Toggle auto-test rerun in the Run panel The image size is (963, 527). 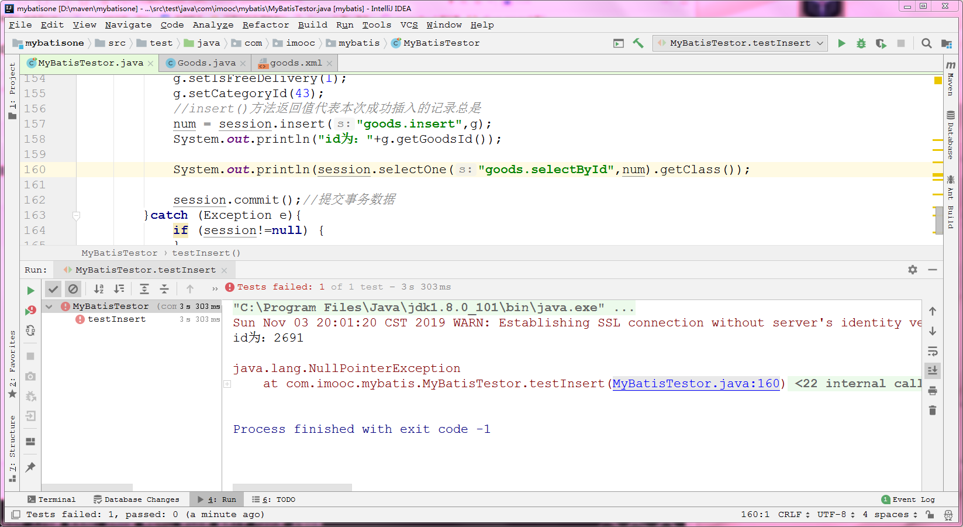31,330
